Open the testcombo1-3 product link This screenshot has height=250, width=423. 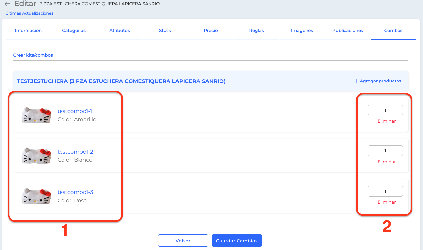[75, 192]
